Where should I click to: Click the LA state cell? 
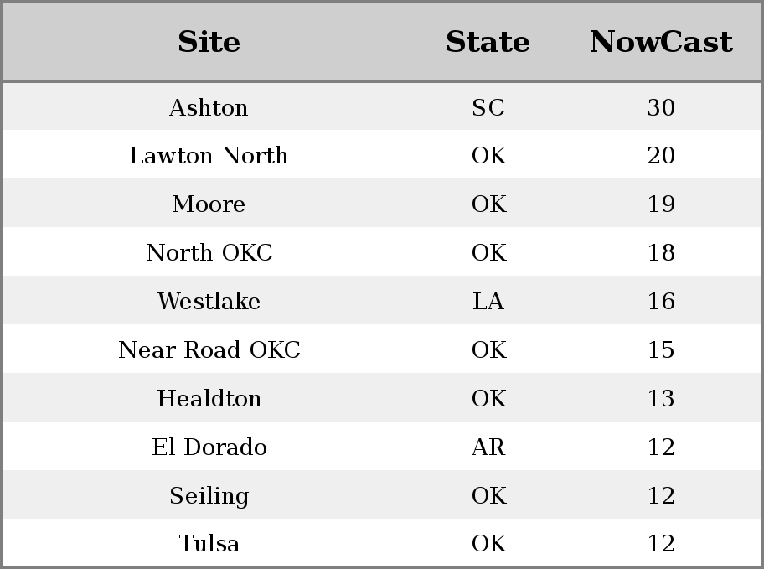click(x=488, y=301)
